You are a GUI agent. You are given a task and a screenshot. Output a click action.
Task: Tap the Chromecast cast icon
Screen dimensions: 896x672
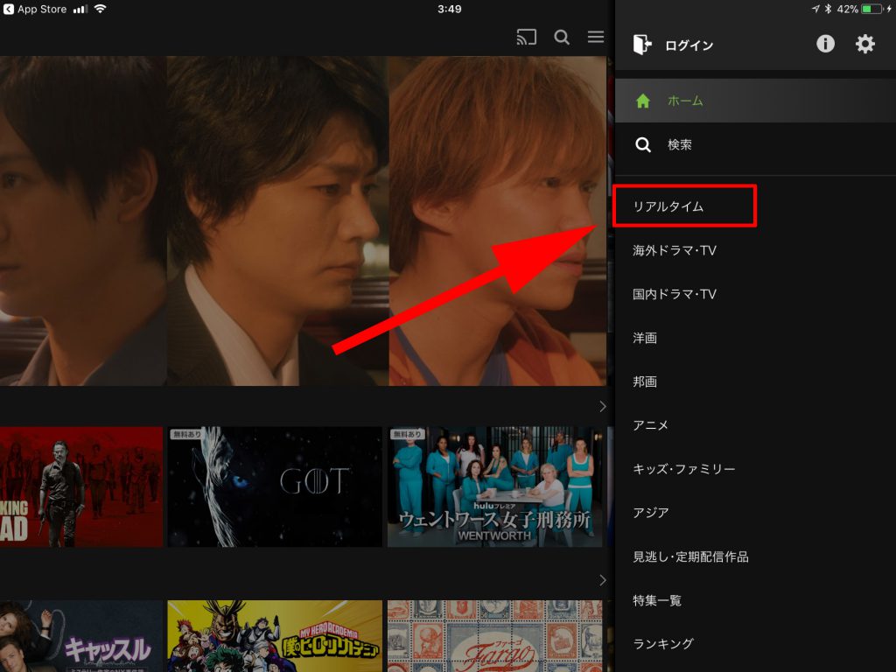(526, 37)
